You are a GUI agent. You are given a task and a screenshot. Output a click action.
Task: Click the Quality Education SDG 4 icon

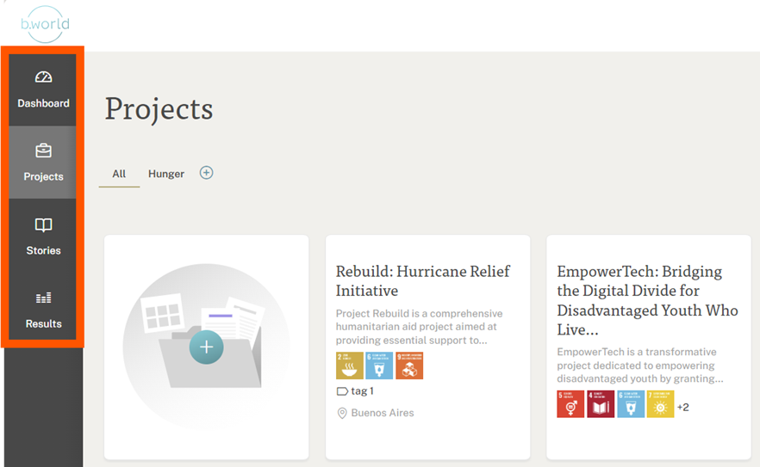[601, 404]
